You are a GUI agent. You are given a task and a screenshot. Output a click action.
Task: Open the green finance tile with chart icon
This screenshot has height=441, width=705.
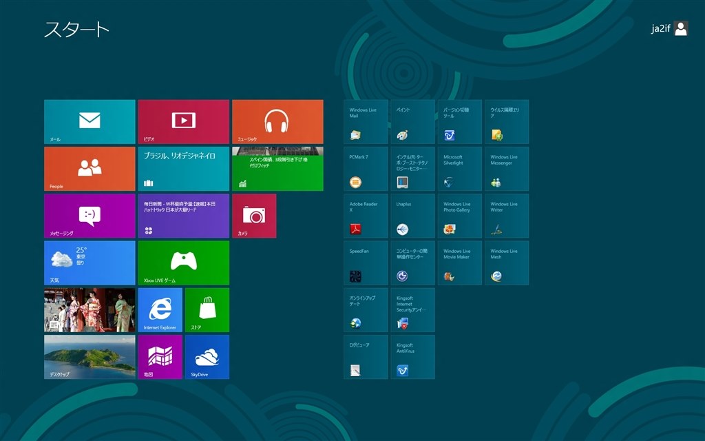point(277,169)
